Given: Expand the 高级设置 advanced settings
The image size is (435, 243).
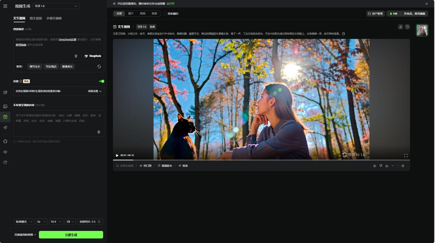Looking at the screenshot, I should [95, 91].
